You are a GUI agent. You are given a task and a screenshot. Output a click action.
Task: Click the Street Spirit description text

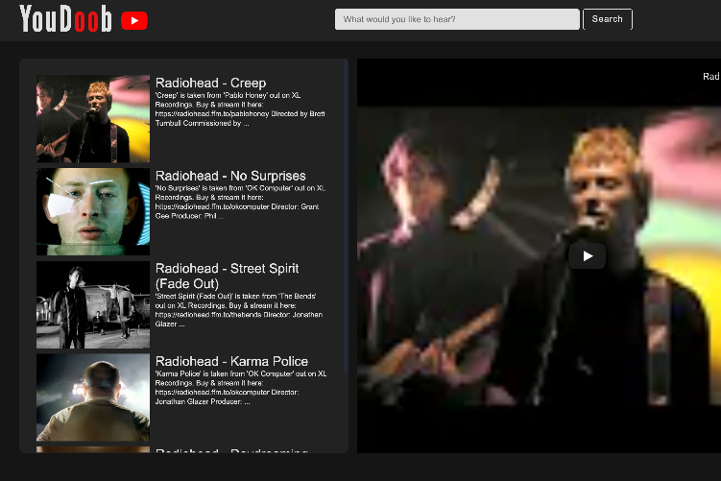[x=239, y=310]
